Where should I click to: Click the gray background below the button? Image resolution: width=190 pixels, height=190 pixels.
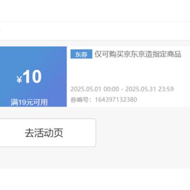[x=95, y=158]
